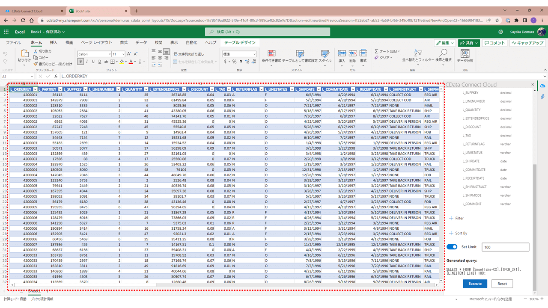Open the データ (Data) ribbon tab
The image size is (548, 308).
coord(141,43)
